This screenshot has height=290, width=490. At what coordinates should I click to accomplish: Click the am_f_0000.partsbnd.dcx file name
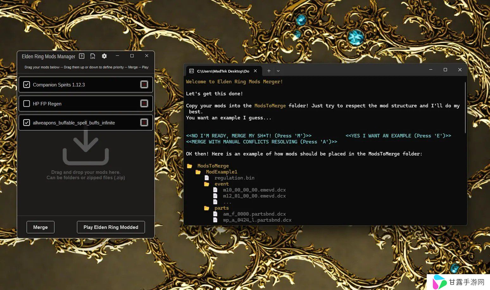point(254,214)
